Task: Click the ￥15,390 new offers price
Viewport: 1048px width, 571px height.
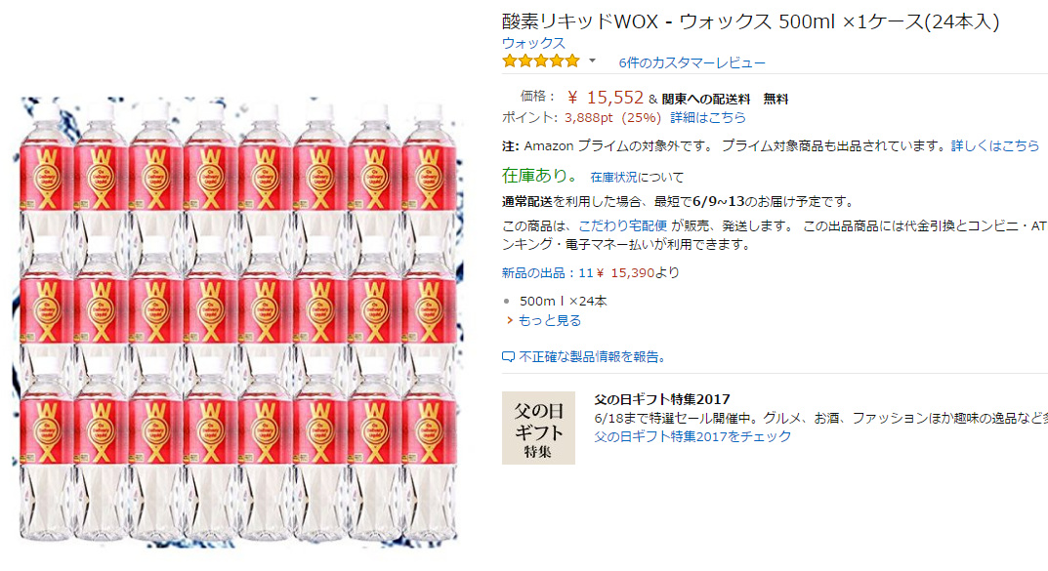Action: click(x=625, y=272)
